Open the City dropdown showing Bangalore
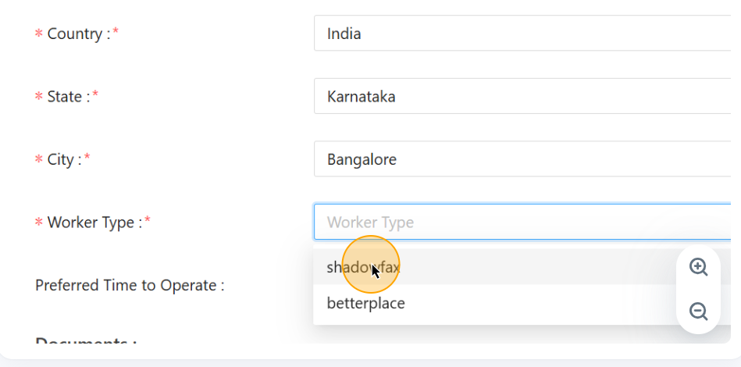The image size is (741, 367). (x=522, y=159)
